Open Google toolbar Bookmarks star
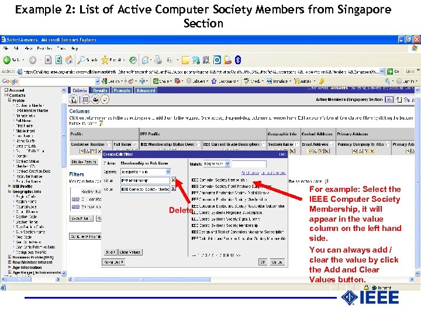Image resolution: width=421 pixels, height=315 pixels. click(x=214, y=81)
